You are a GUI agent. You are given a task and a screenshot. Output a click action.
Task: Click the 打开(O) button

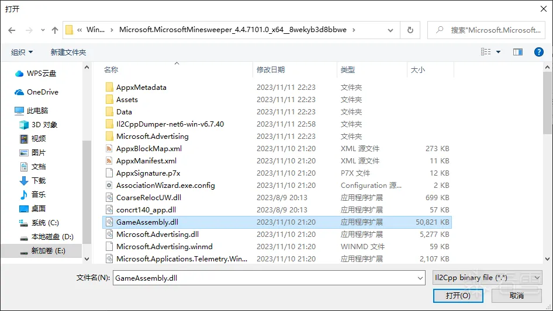click(458, 295)
